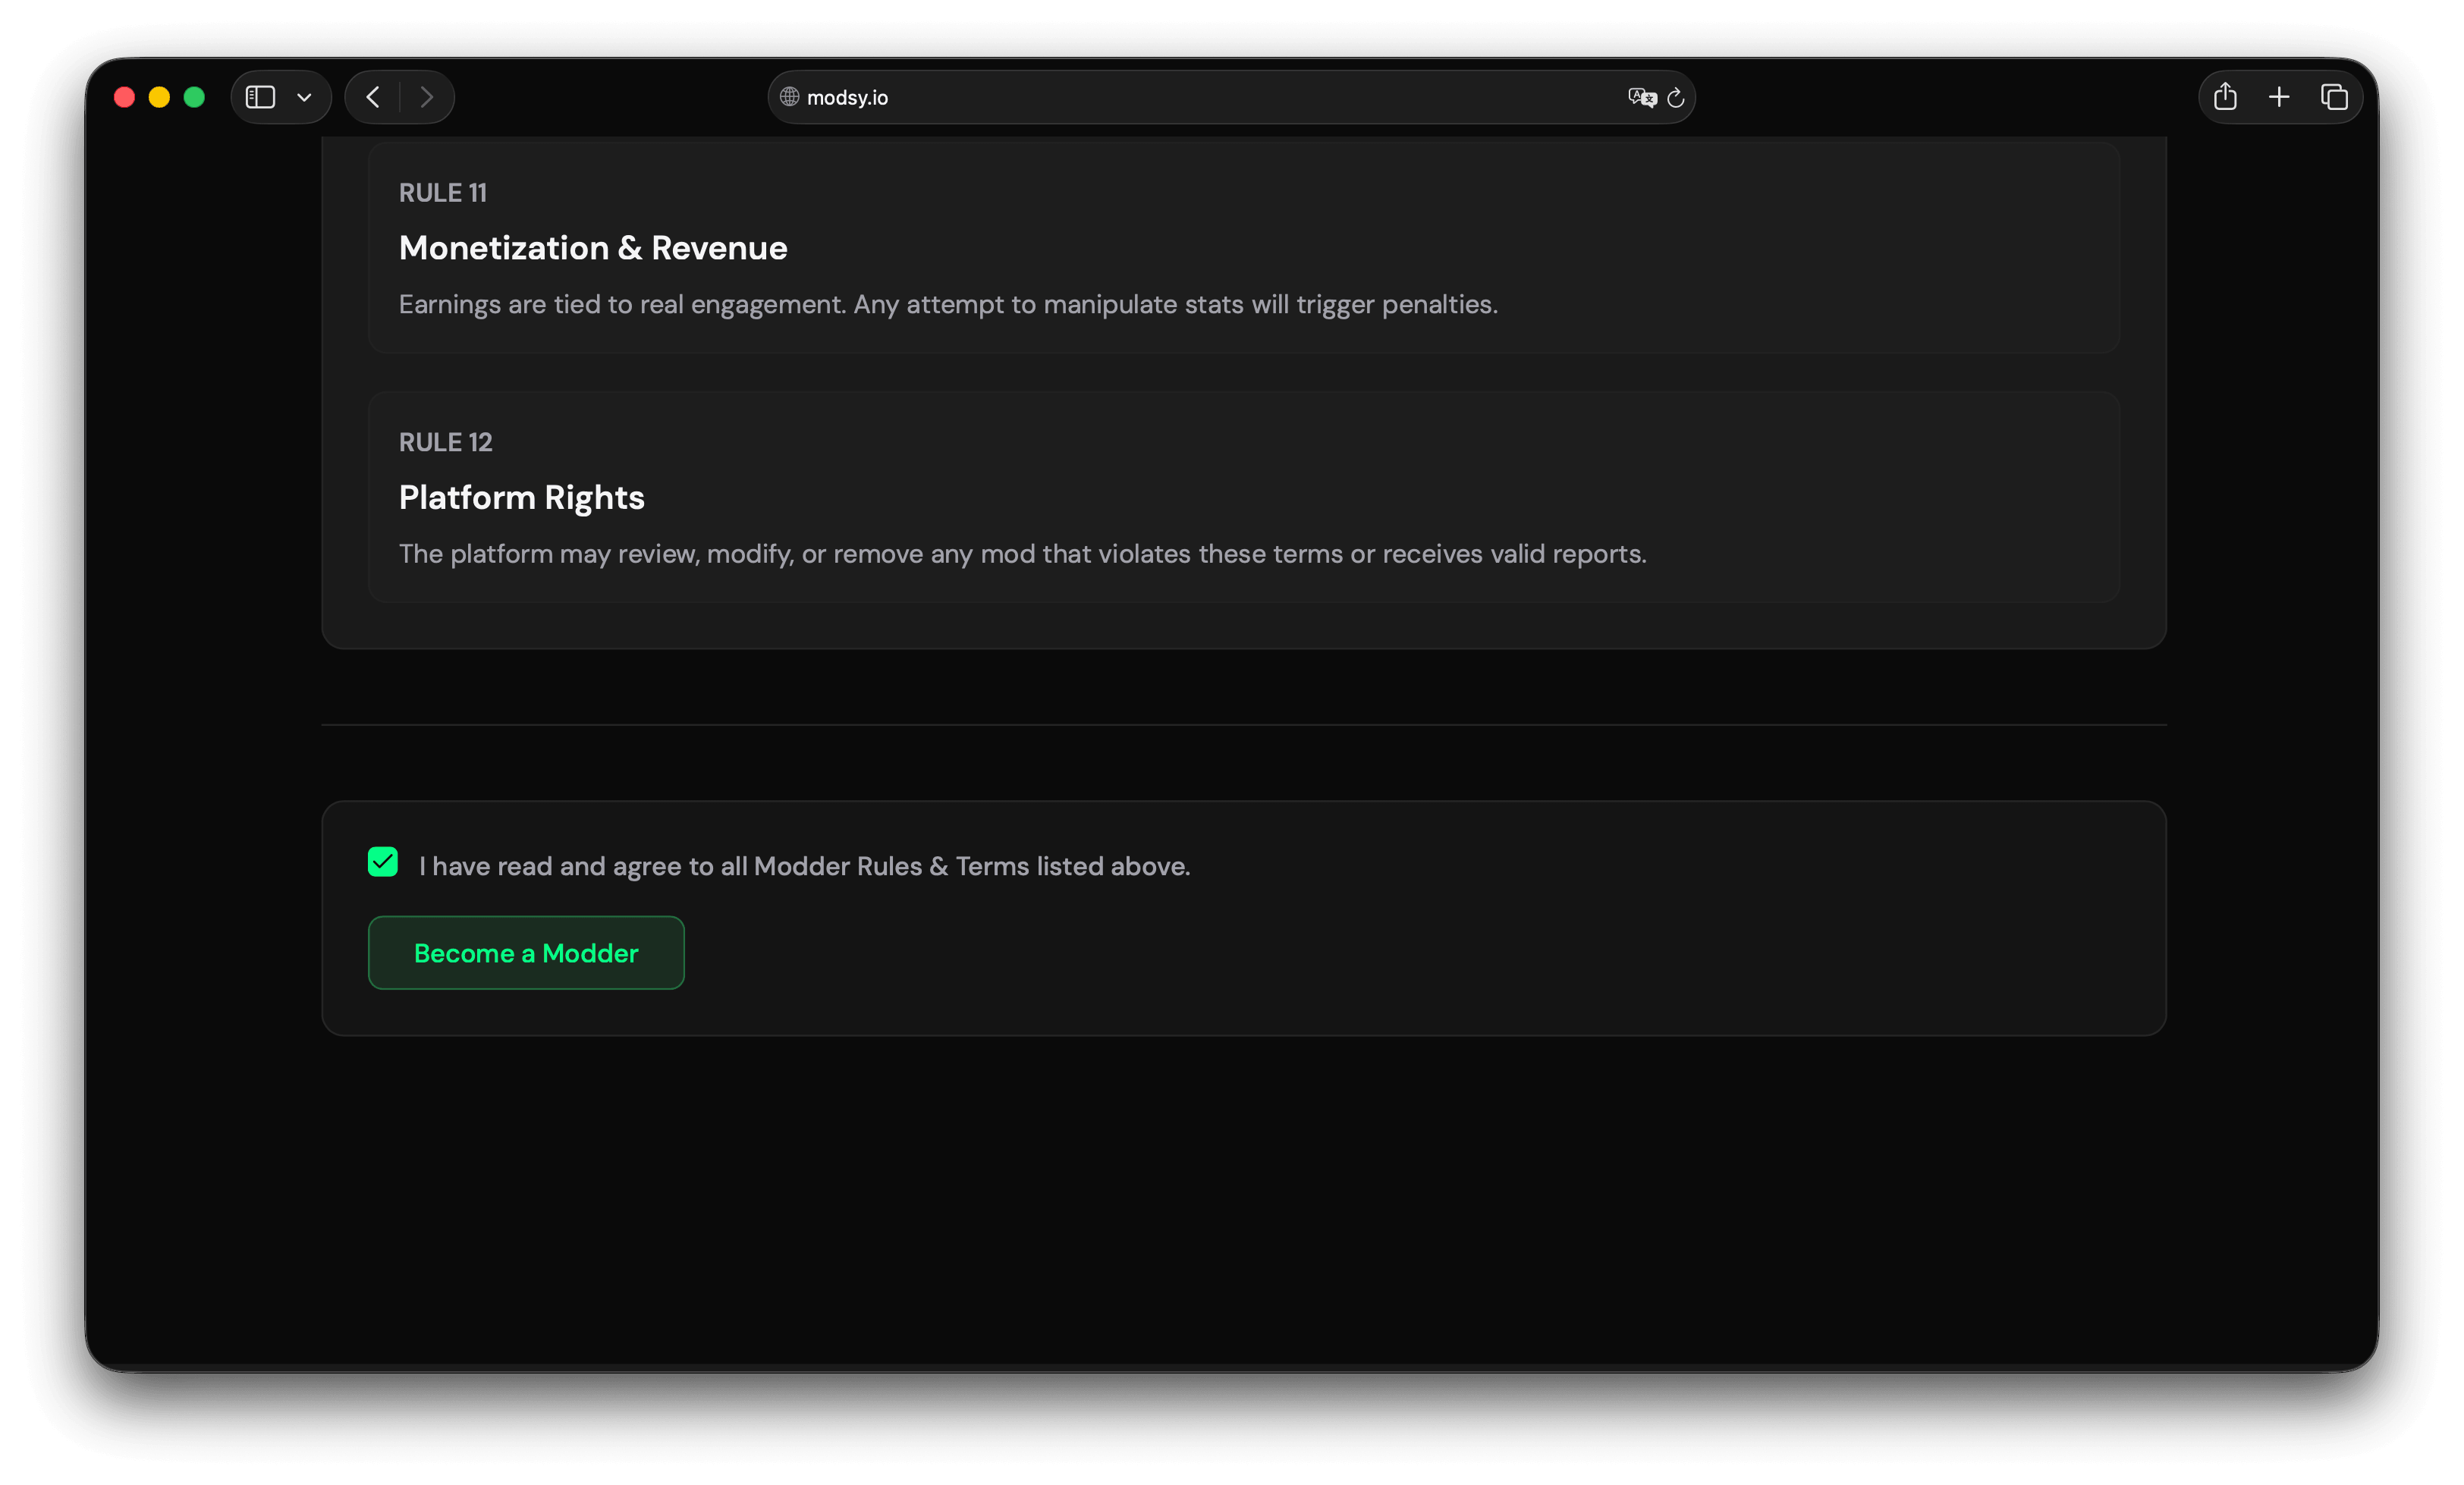The width and height of the screenshot is (2464, 1485).
Task: Click the green fullscreen window button
Action: pos(194,97)
